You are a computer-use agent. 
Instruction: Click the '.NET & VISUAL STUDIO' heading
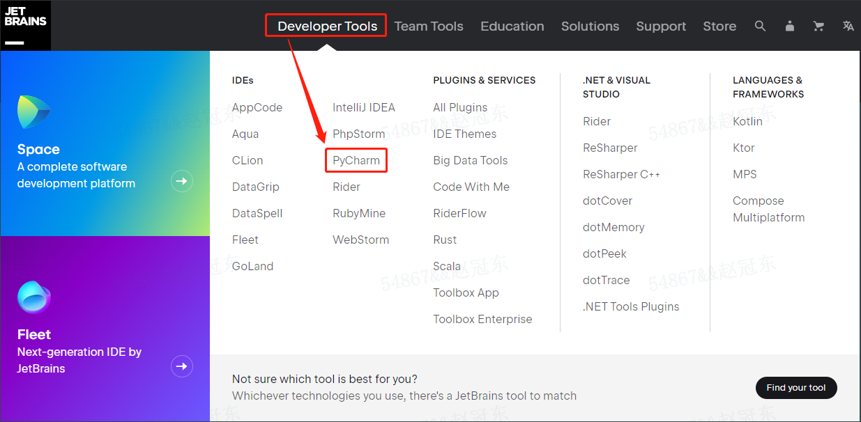pyautogui.click(x=616, y=87)
